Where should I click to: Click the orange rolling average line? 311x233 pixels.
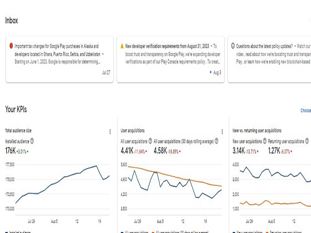(174, 176)
